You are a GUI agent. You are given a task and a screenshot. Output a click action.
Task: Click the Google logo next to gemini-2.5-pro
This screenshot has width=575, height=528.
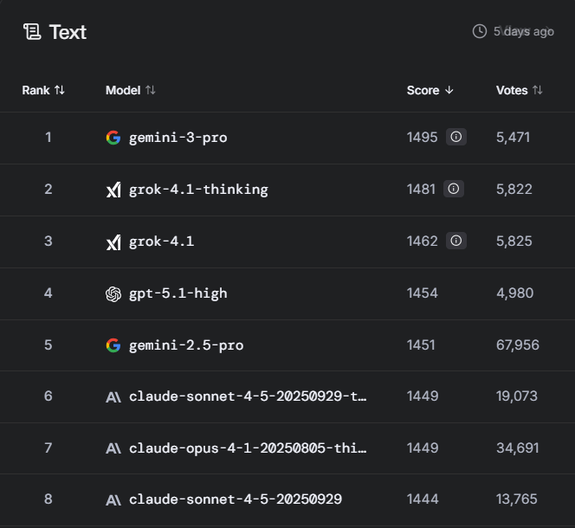pyautogui.click(x=113, y=345)
